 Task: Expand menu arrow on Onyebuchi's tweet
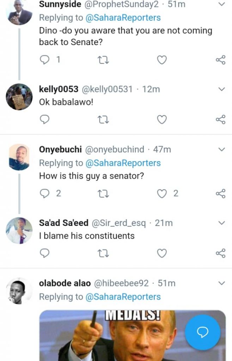(x=221, y=149)
